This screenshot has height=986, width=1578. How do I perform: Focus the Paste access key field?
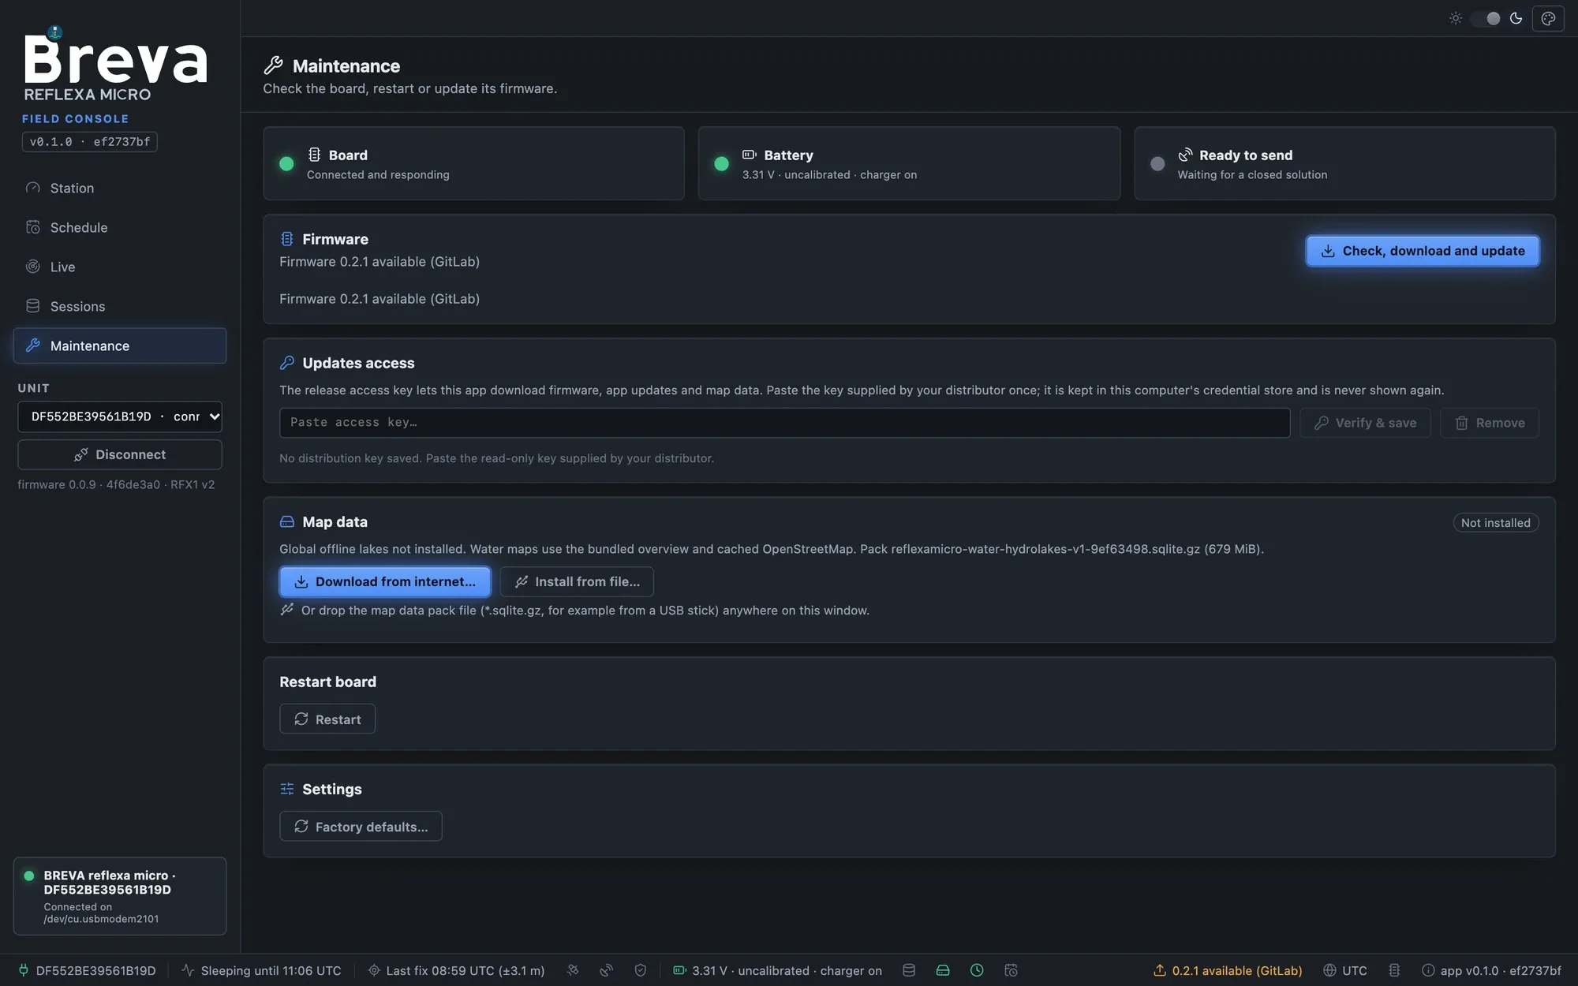(x=784, y=423)
